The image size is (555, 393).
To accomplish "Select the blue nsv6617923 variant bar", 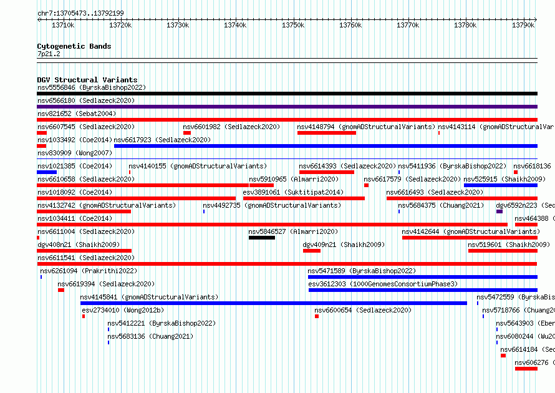I will click(326, 146).
